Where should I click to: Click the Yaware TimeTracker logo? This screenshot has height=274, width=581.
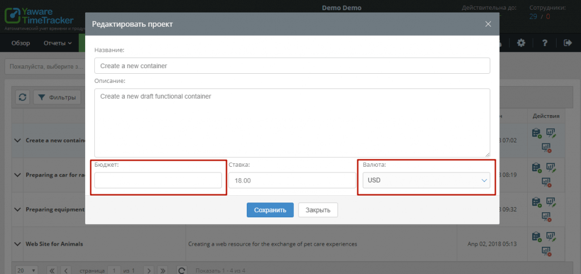coord(39,16)
